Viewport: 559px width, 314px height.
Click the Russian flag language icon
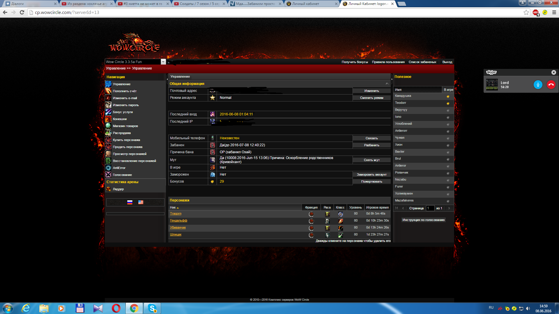point(130,202)
